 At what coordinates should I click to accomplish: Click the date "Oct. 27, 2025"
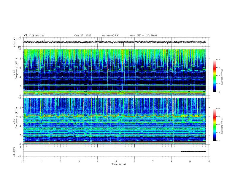[x=83, y=35]
